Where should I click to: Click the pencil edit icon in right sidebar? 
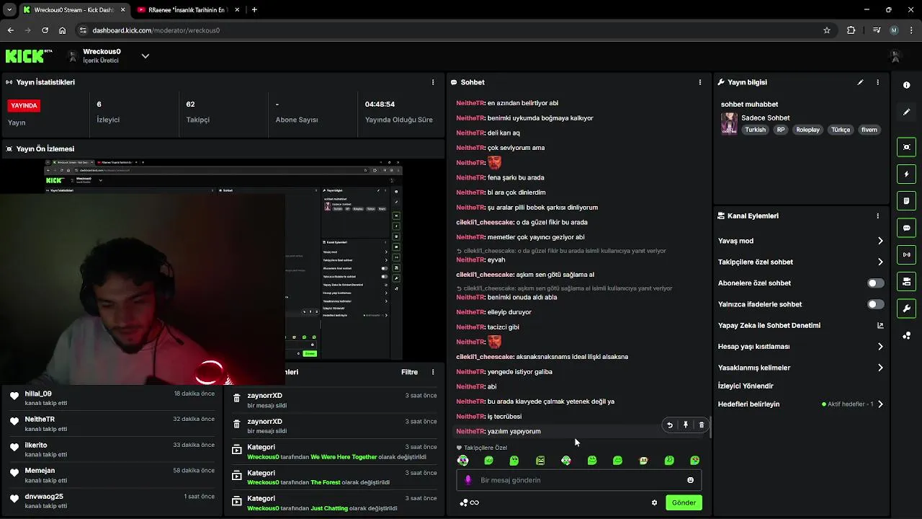coord(906,112)
